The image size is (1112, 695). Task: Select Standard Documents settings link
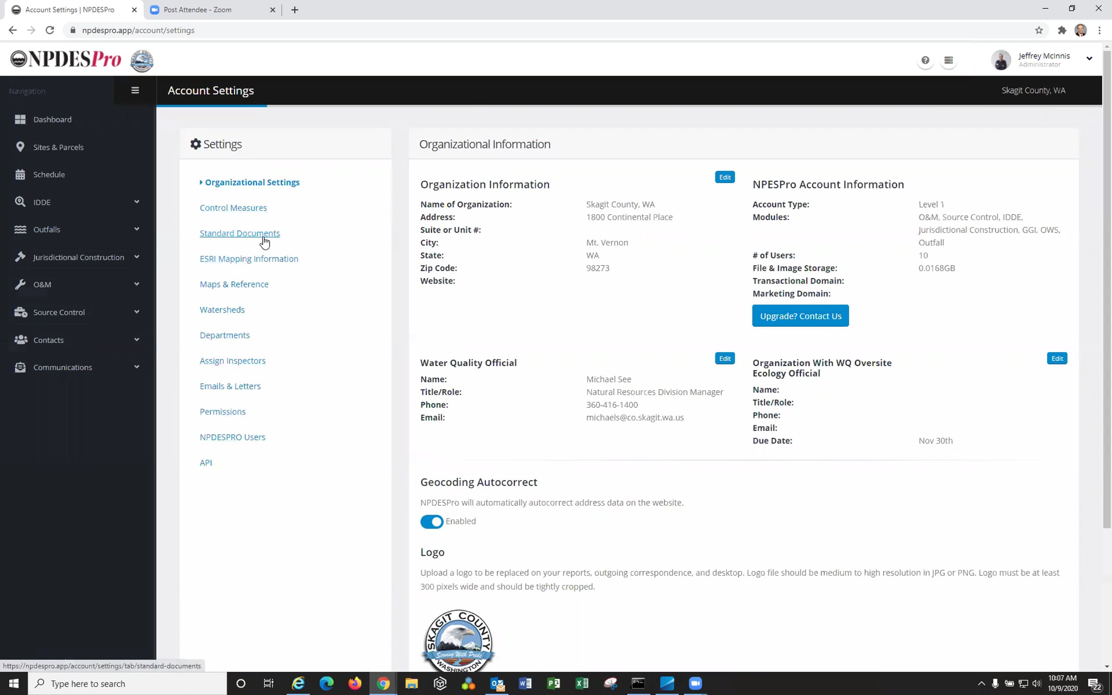pyautogui.click(x=240, y=233)
